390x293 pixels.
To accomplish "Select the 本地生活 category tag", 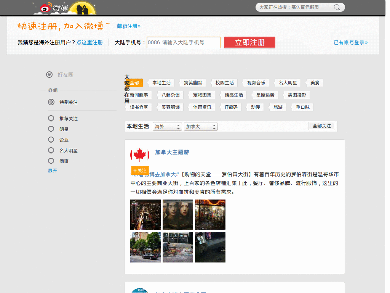I will point(161,83).
